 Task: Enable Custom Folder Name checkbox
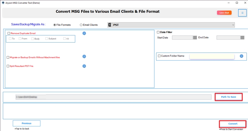click(159, 56)
